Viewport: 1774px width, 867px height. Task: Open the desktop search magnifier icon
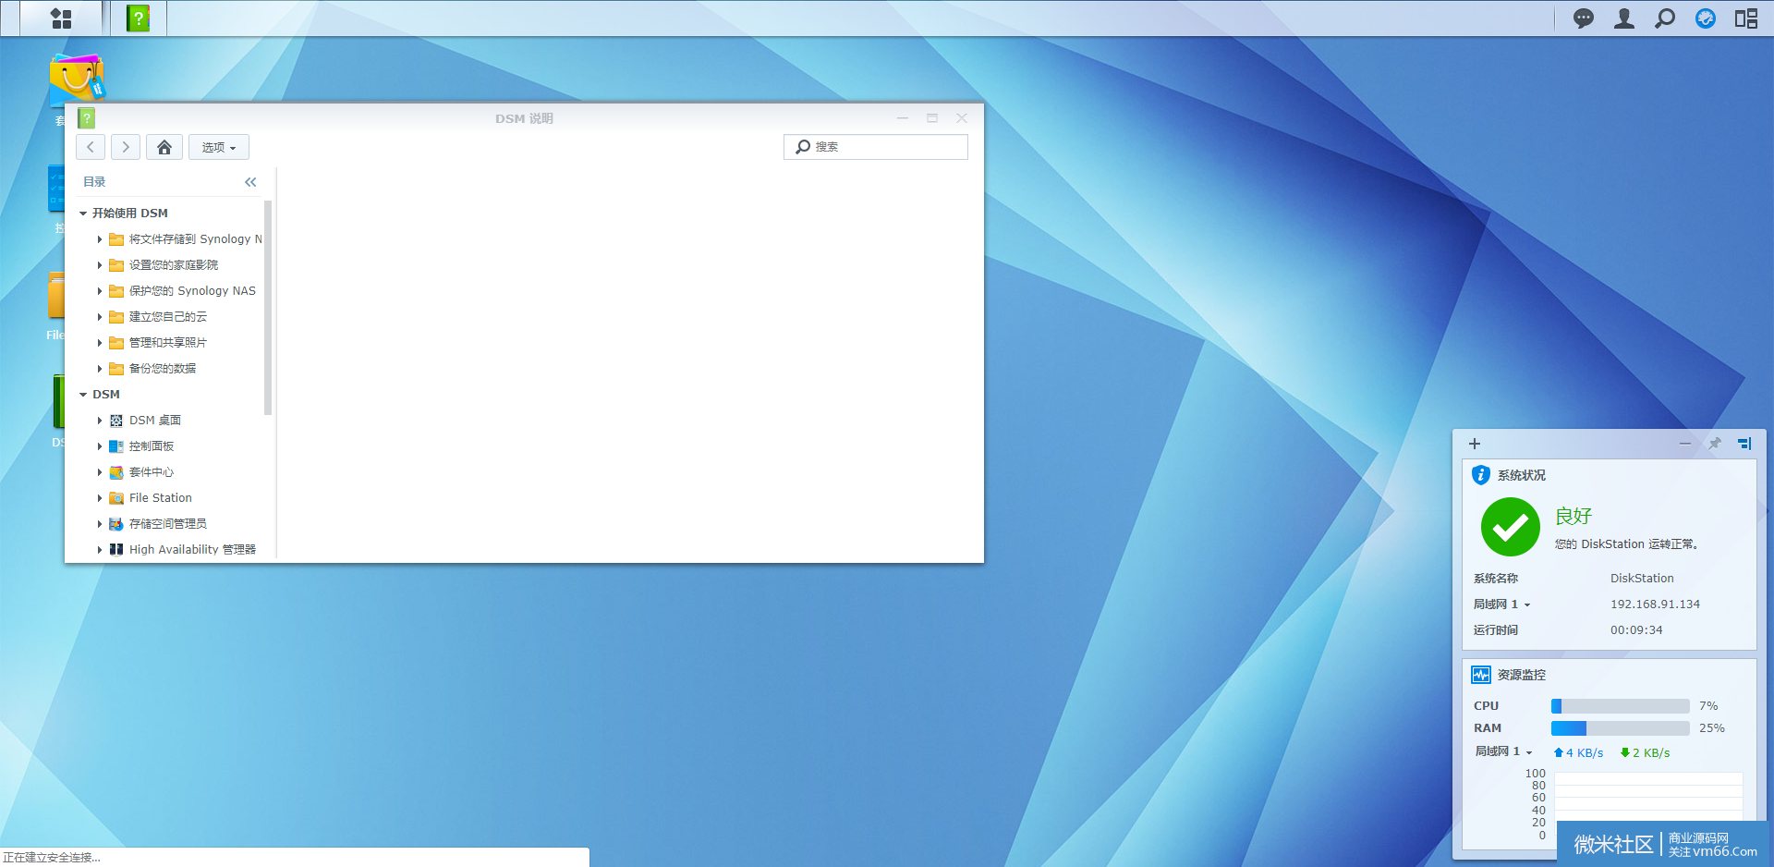click(x=1665, y=18)
